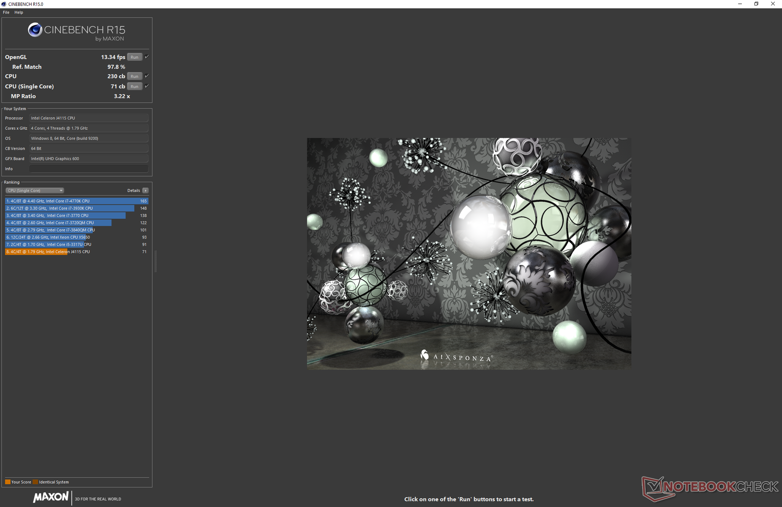Open the File menu

coord(6,12)
